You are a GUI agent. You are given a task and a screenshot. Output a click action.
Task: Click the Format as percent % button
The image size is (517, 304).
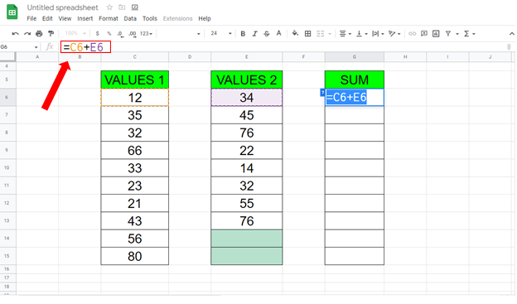tap(109, 34)
